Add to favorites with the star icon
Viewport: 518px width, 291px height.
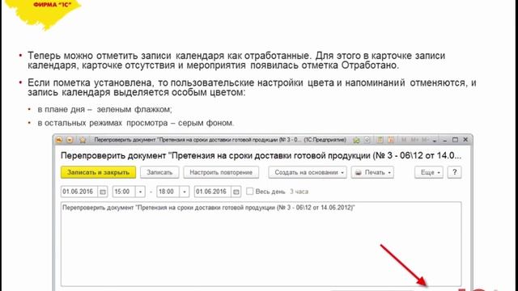click(x=83, y=140)
